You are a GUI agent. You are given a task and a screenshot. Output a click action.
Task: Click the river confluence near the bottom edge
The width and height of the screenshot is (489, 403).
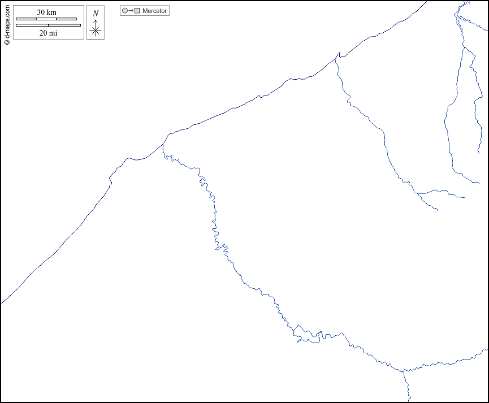(x=404, y=371)
